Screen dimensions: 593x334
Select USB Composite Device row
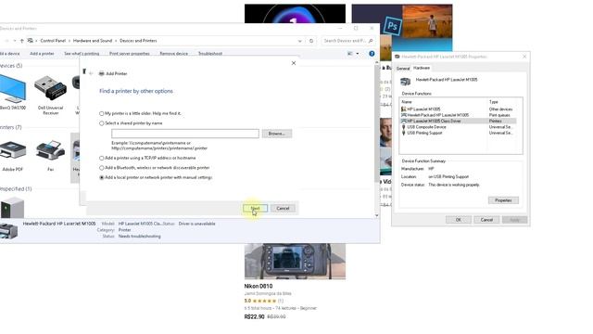tap(458, 127)
